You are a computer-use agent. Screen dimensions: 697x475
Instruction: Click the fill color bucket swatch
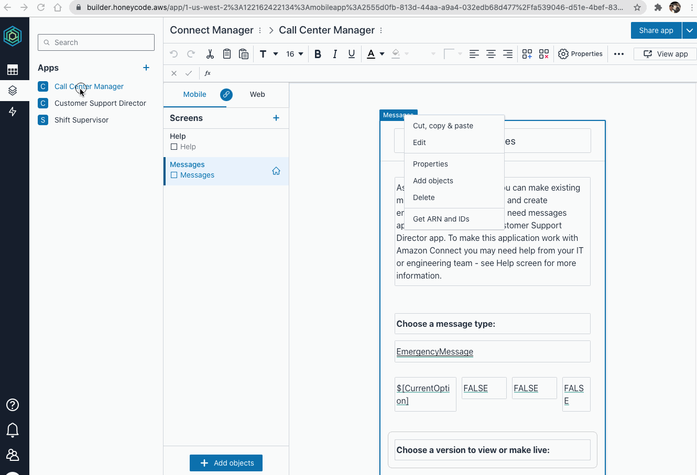tap(396, 54)
